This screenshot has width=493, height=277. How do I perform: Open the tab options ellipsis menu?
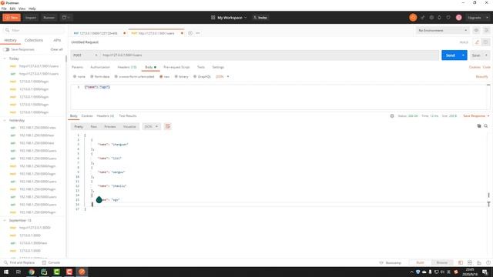pyautogui.click(x=198, y=33)
